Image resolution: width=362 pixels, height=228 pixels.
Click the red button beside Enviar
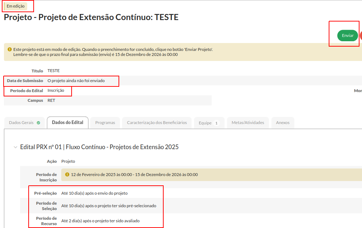[361, 35]
